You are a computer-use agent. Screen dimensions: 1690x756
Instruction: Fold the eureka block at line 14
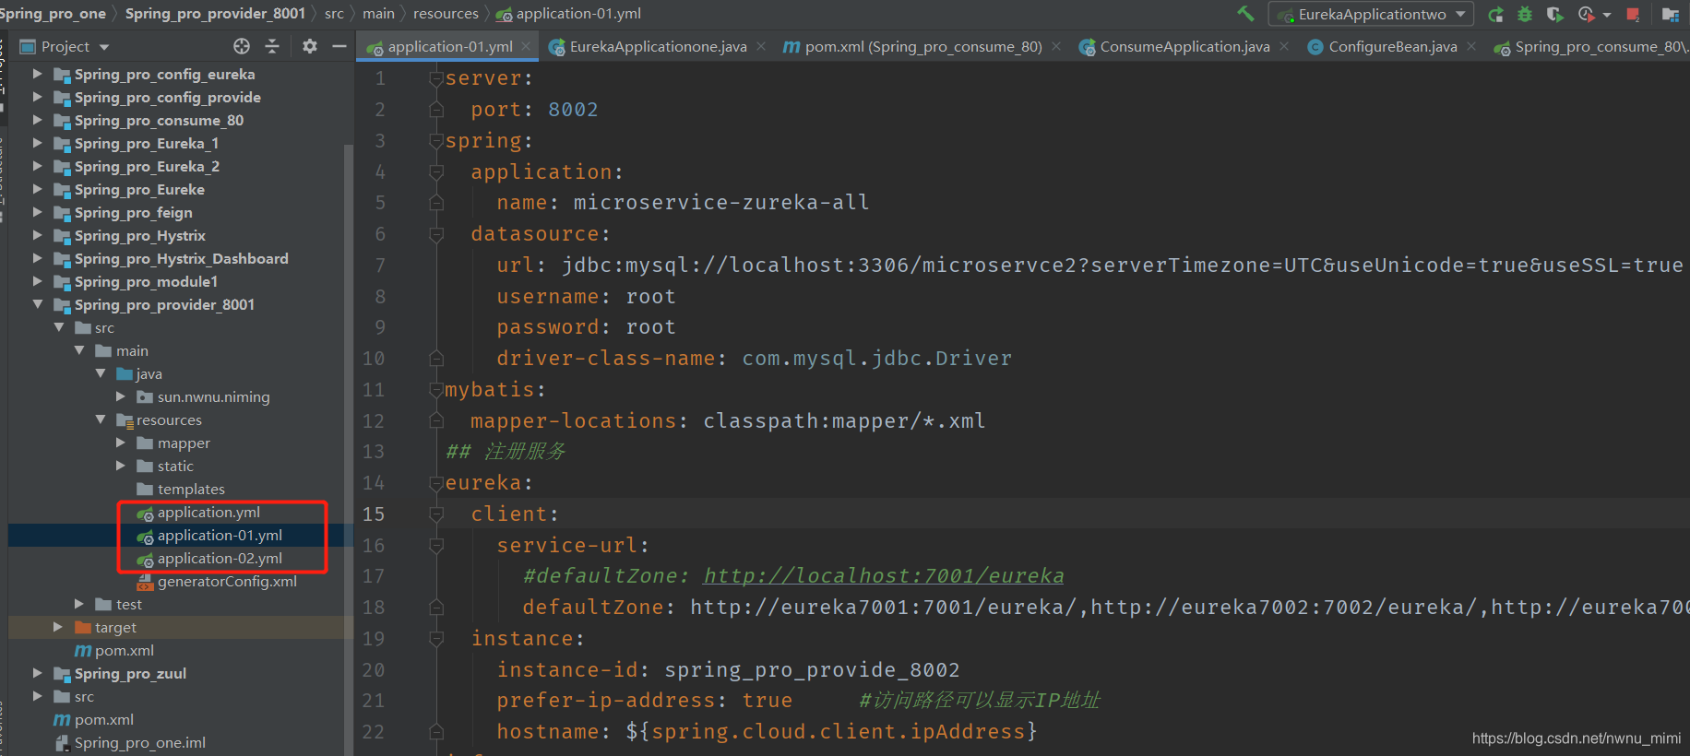point(436,483)
